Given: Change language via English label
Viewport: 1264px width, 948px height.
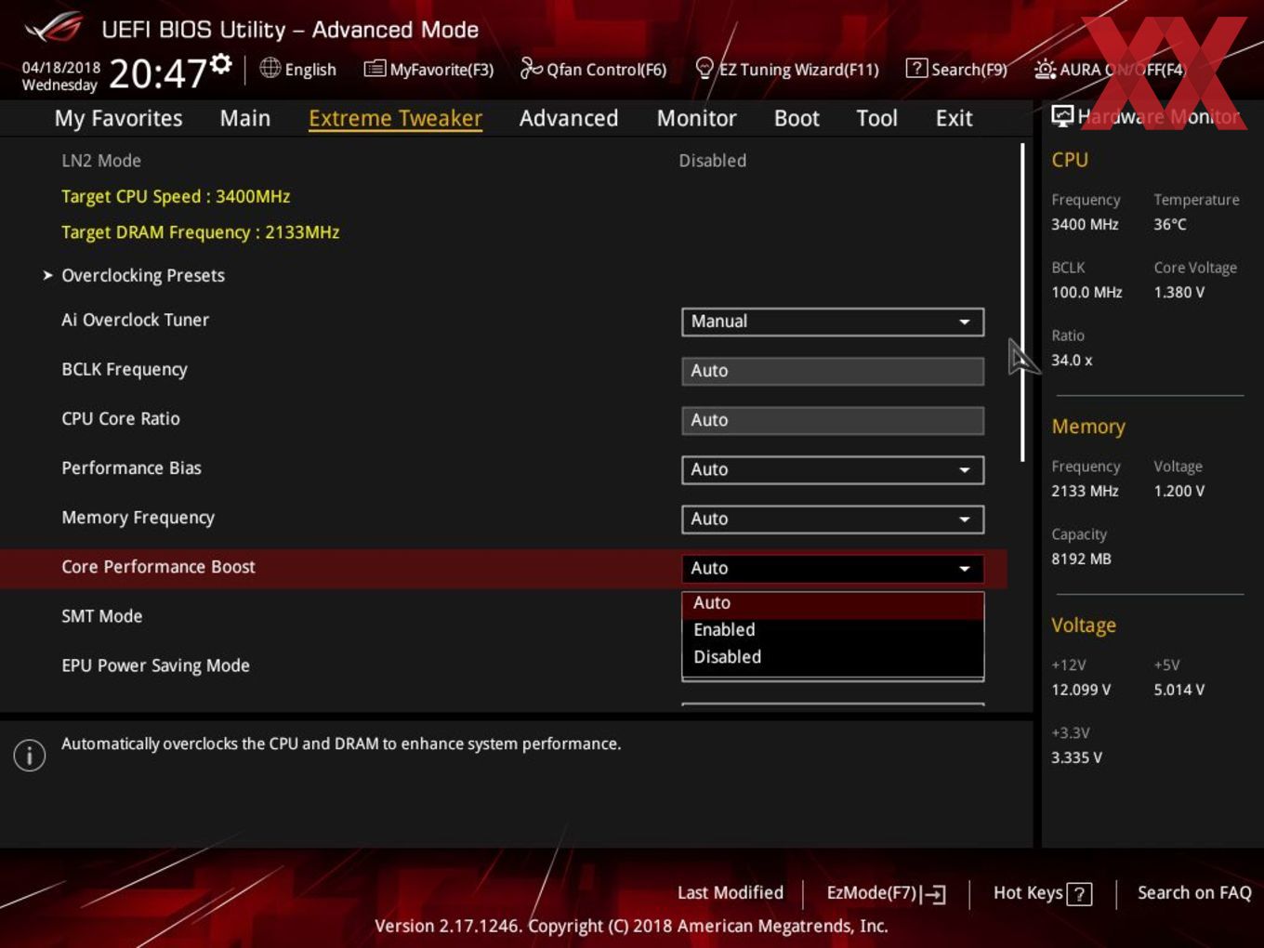Looking at the screenshot, I should pyautogui.click(x=310, y=70).
